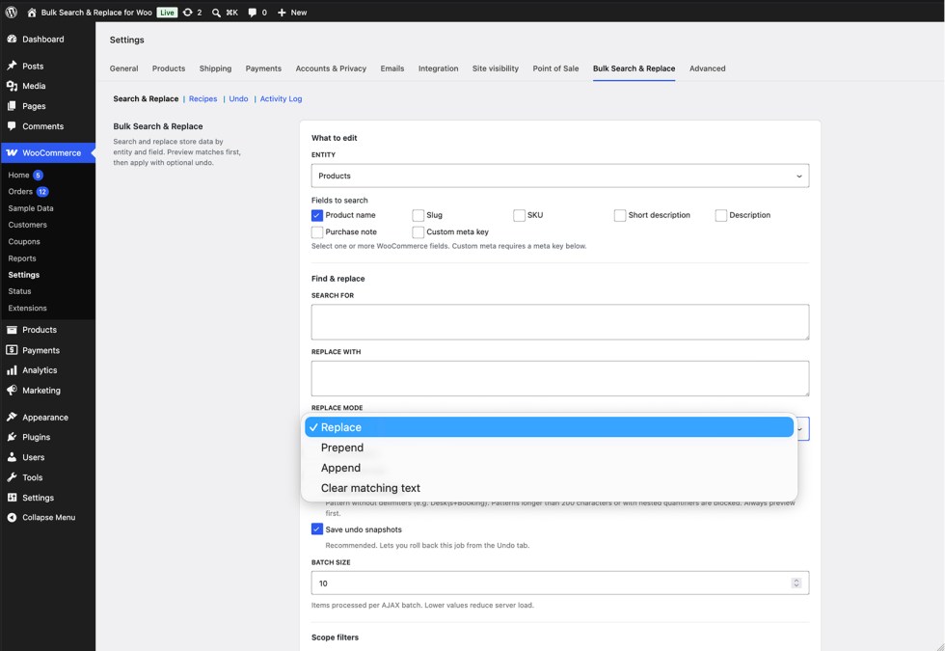
Task: Select Replace in the replace mode list
Action: 549,427
